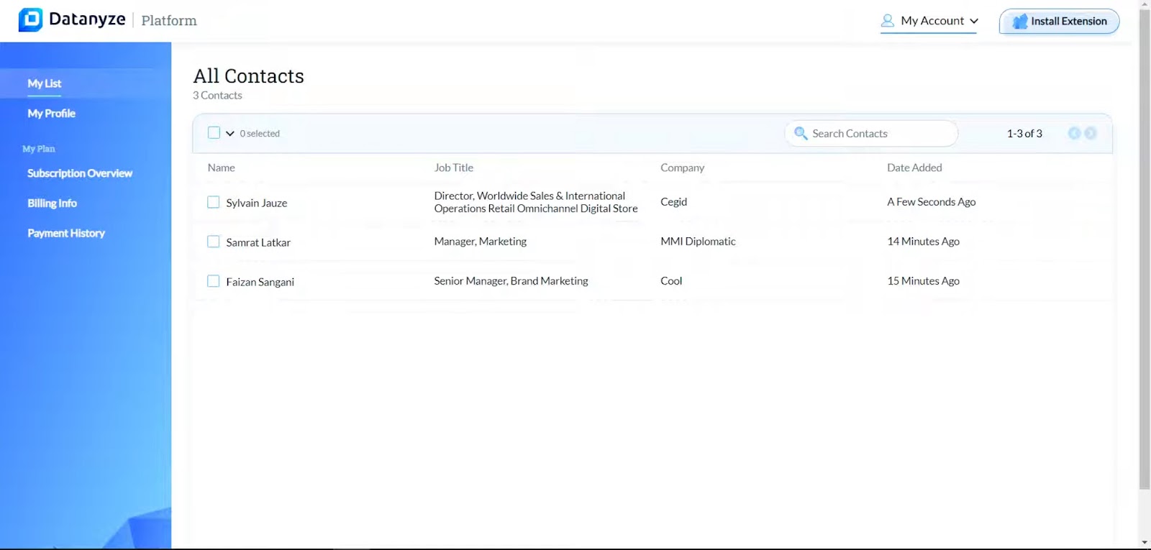Select contact name Faizan Sangani
1151x550 pixels.
point(260,282)
